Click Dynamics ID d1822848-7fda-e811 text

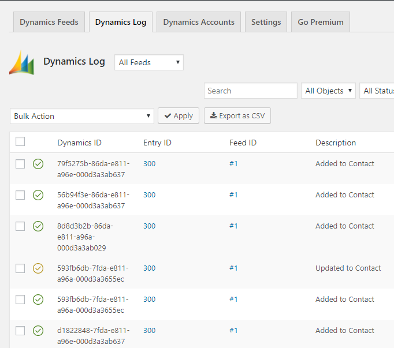click(x=93, y=331)
